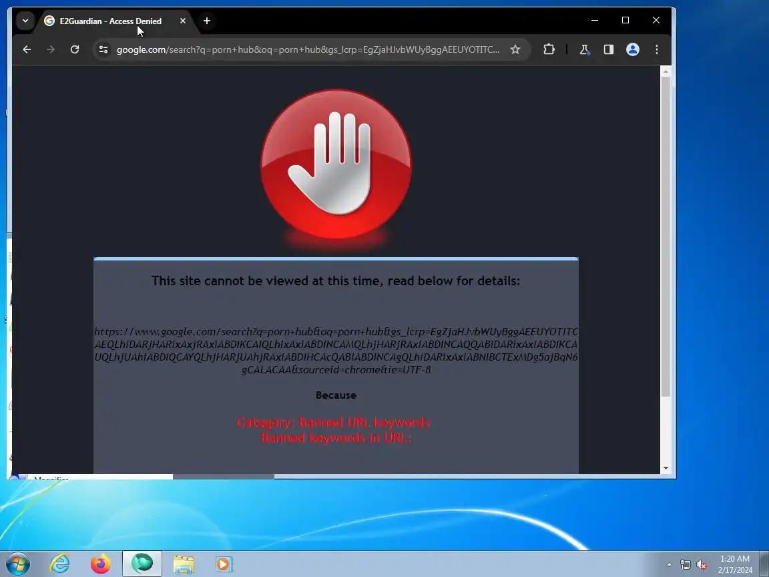Click the page scrollbar down arrow
Image resolution: width=769 pixels, height=577 pixels.
point(666,468)
